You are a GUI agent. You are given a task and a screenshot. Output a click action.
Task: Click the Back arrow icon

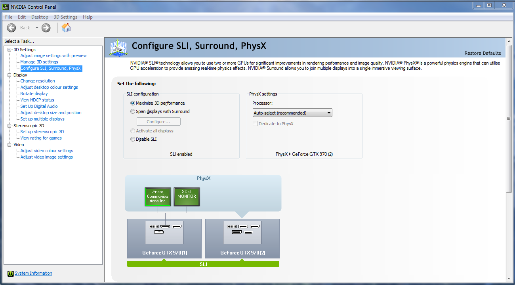tap(11, 28)
